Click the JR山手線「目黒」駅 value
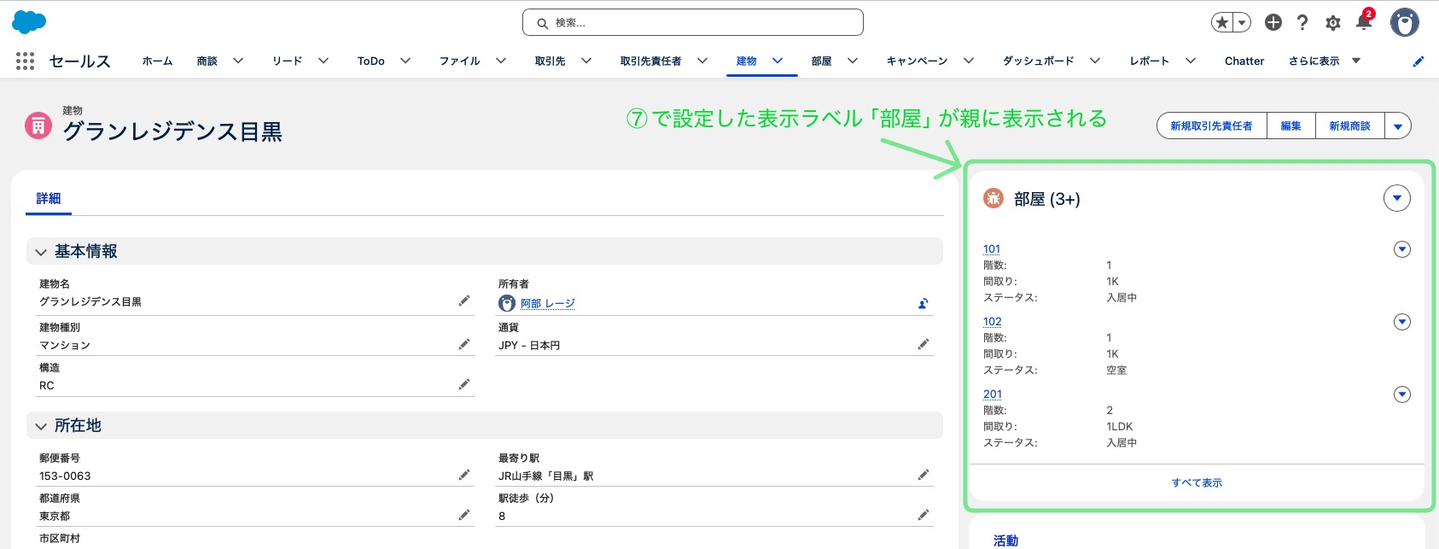This screenshot has width=1439, height=549. click(546, 476)
